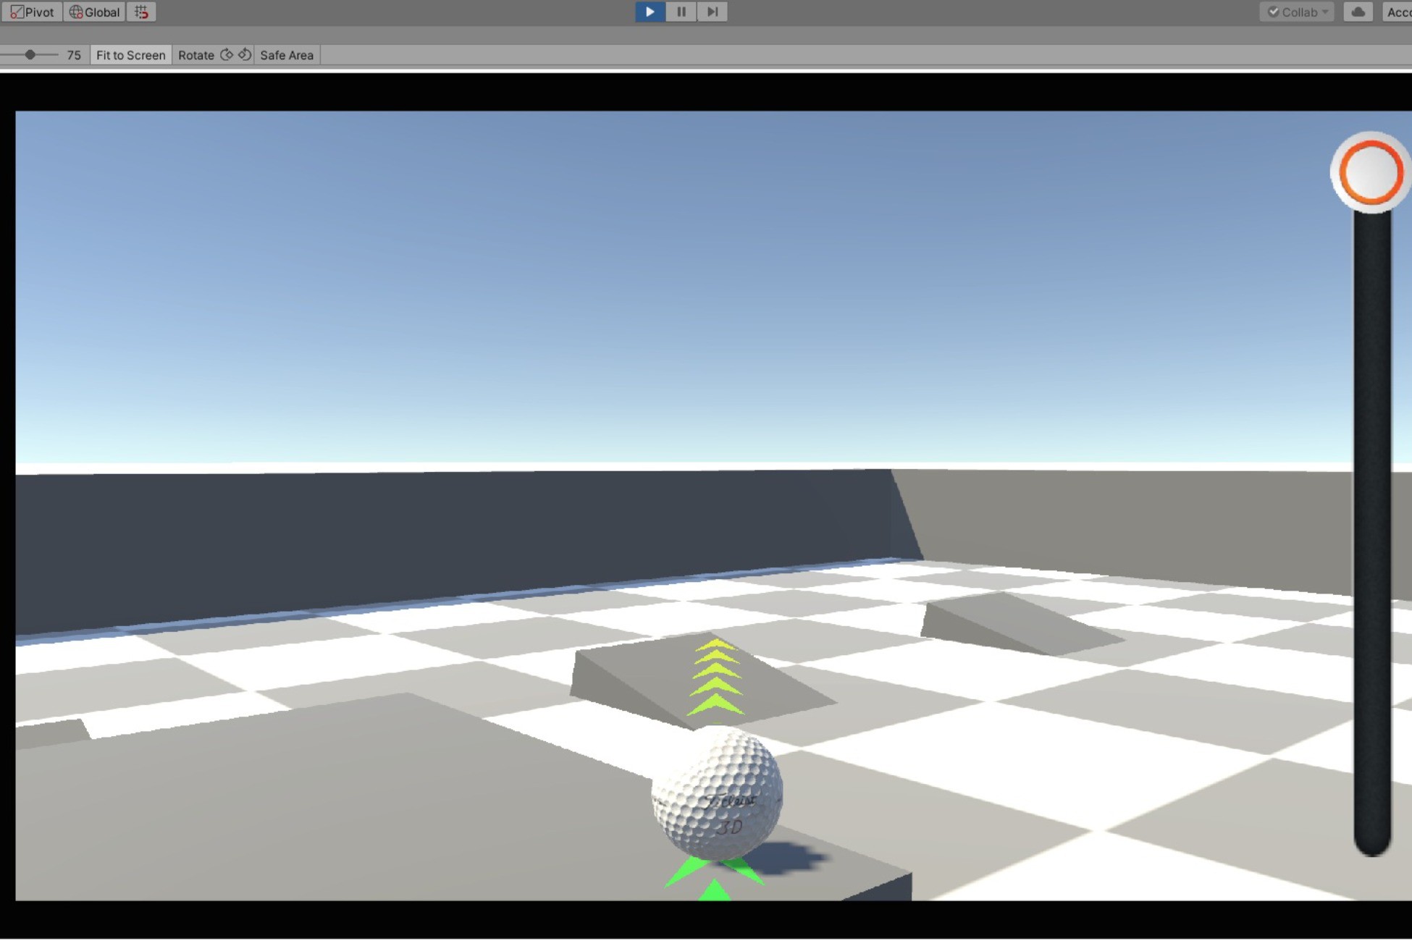Open the Collab dropdown
Screen dimensions: 1412x941
(x=1325, y=12)
